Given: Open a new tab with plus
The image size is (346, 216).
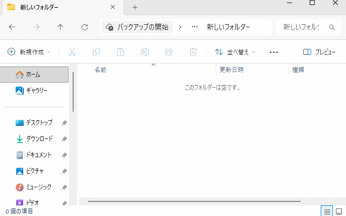Looking at the screenshot, I should tap(135, 8).
